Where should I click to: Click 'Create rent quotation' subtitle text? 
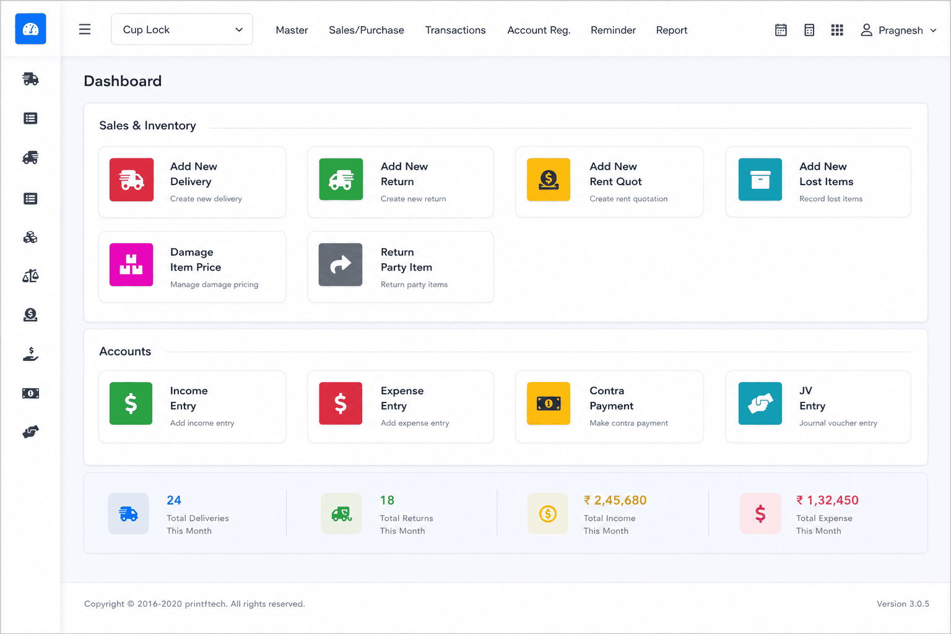click(628, 199)
